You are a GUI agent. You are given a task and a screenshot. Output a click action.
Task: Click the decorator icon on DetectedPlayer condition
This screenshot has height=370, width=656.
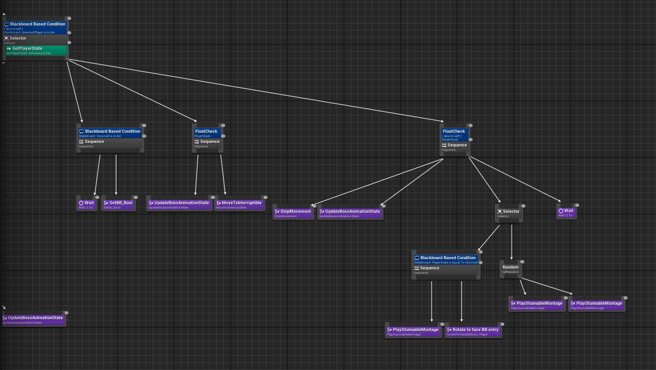coord(6,24)
